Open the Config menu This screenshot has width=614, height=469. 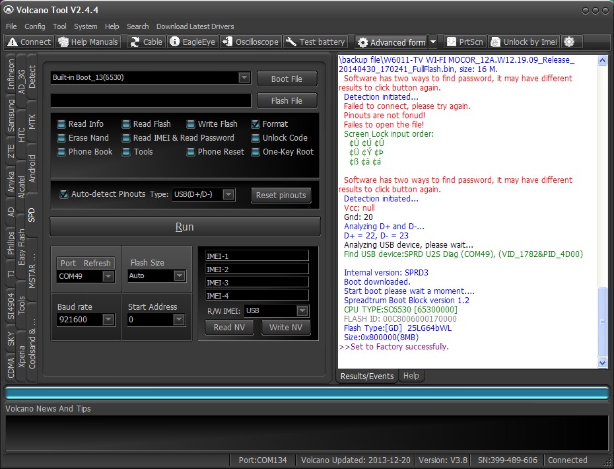pyautogui.click(x=35, y=26)
